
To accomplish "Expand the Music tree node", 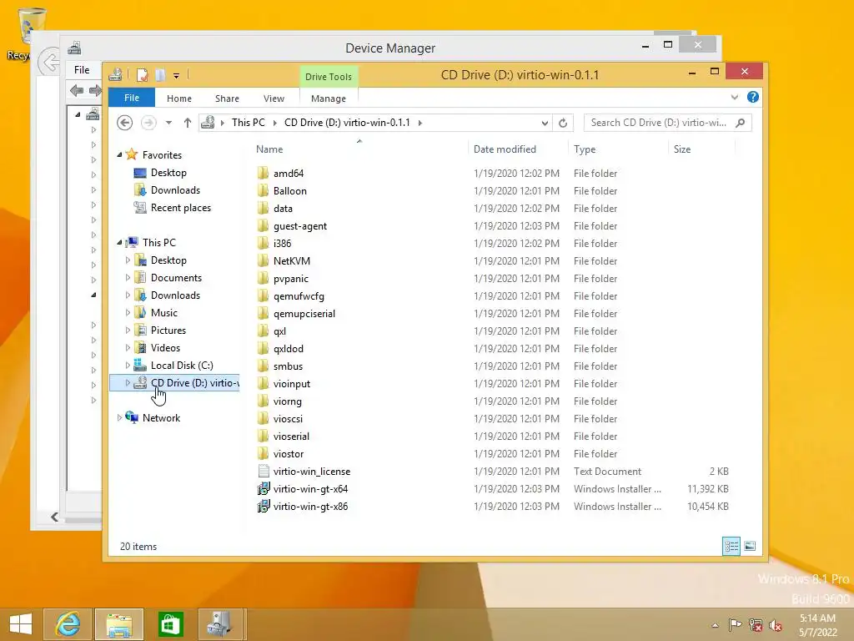I will (x=128, y=313).
